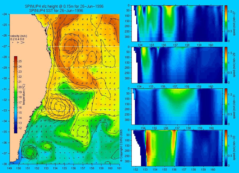239x173 pixels.
Task: Click the temperature scale value "19"
Action: coord(20,92)
